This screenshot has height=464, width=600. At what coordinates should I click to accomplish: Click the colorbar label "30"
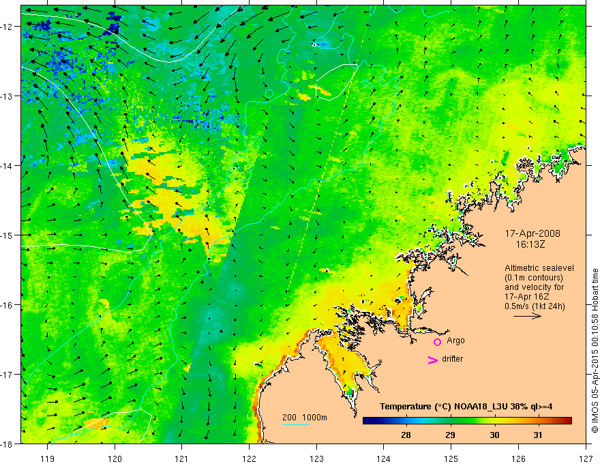pos(494,435)
